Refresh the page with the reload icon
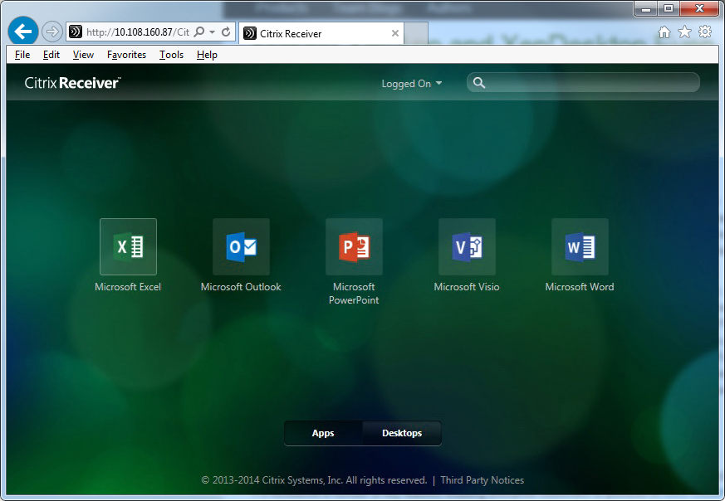Screen dimensions: 725x501 click(x=226, y=32)
